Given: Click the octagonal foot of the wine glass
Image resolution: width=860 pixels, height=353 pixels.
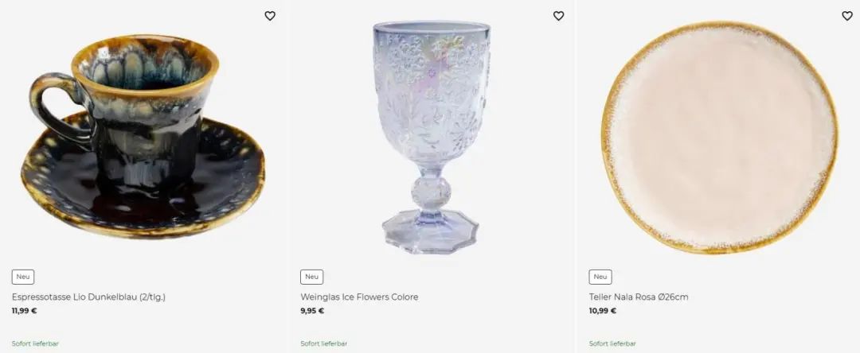Looking at the screenshot, I should (431, 231).
